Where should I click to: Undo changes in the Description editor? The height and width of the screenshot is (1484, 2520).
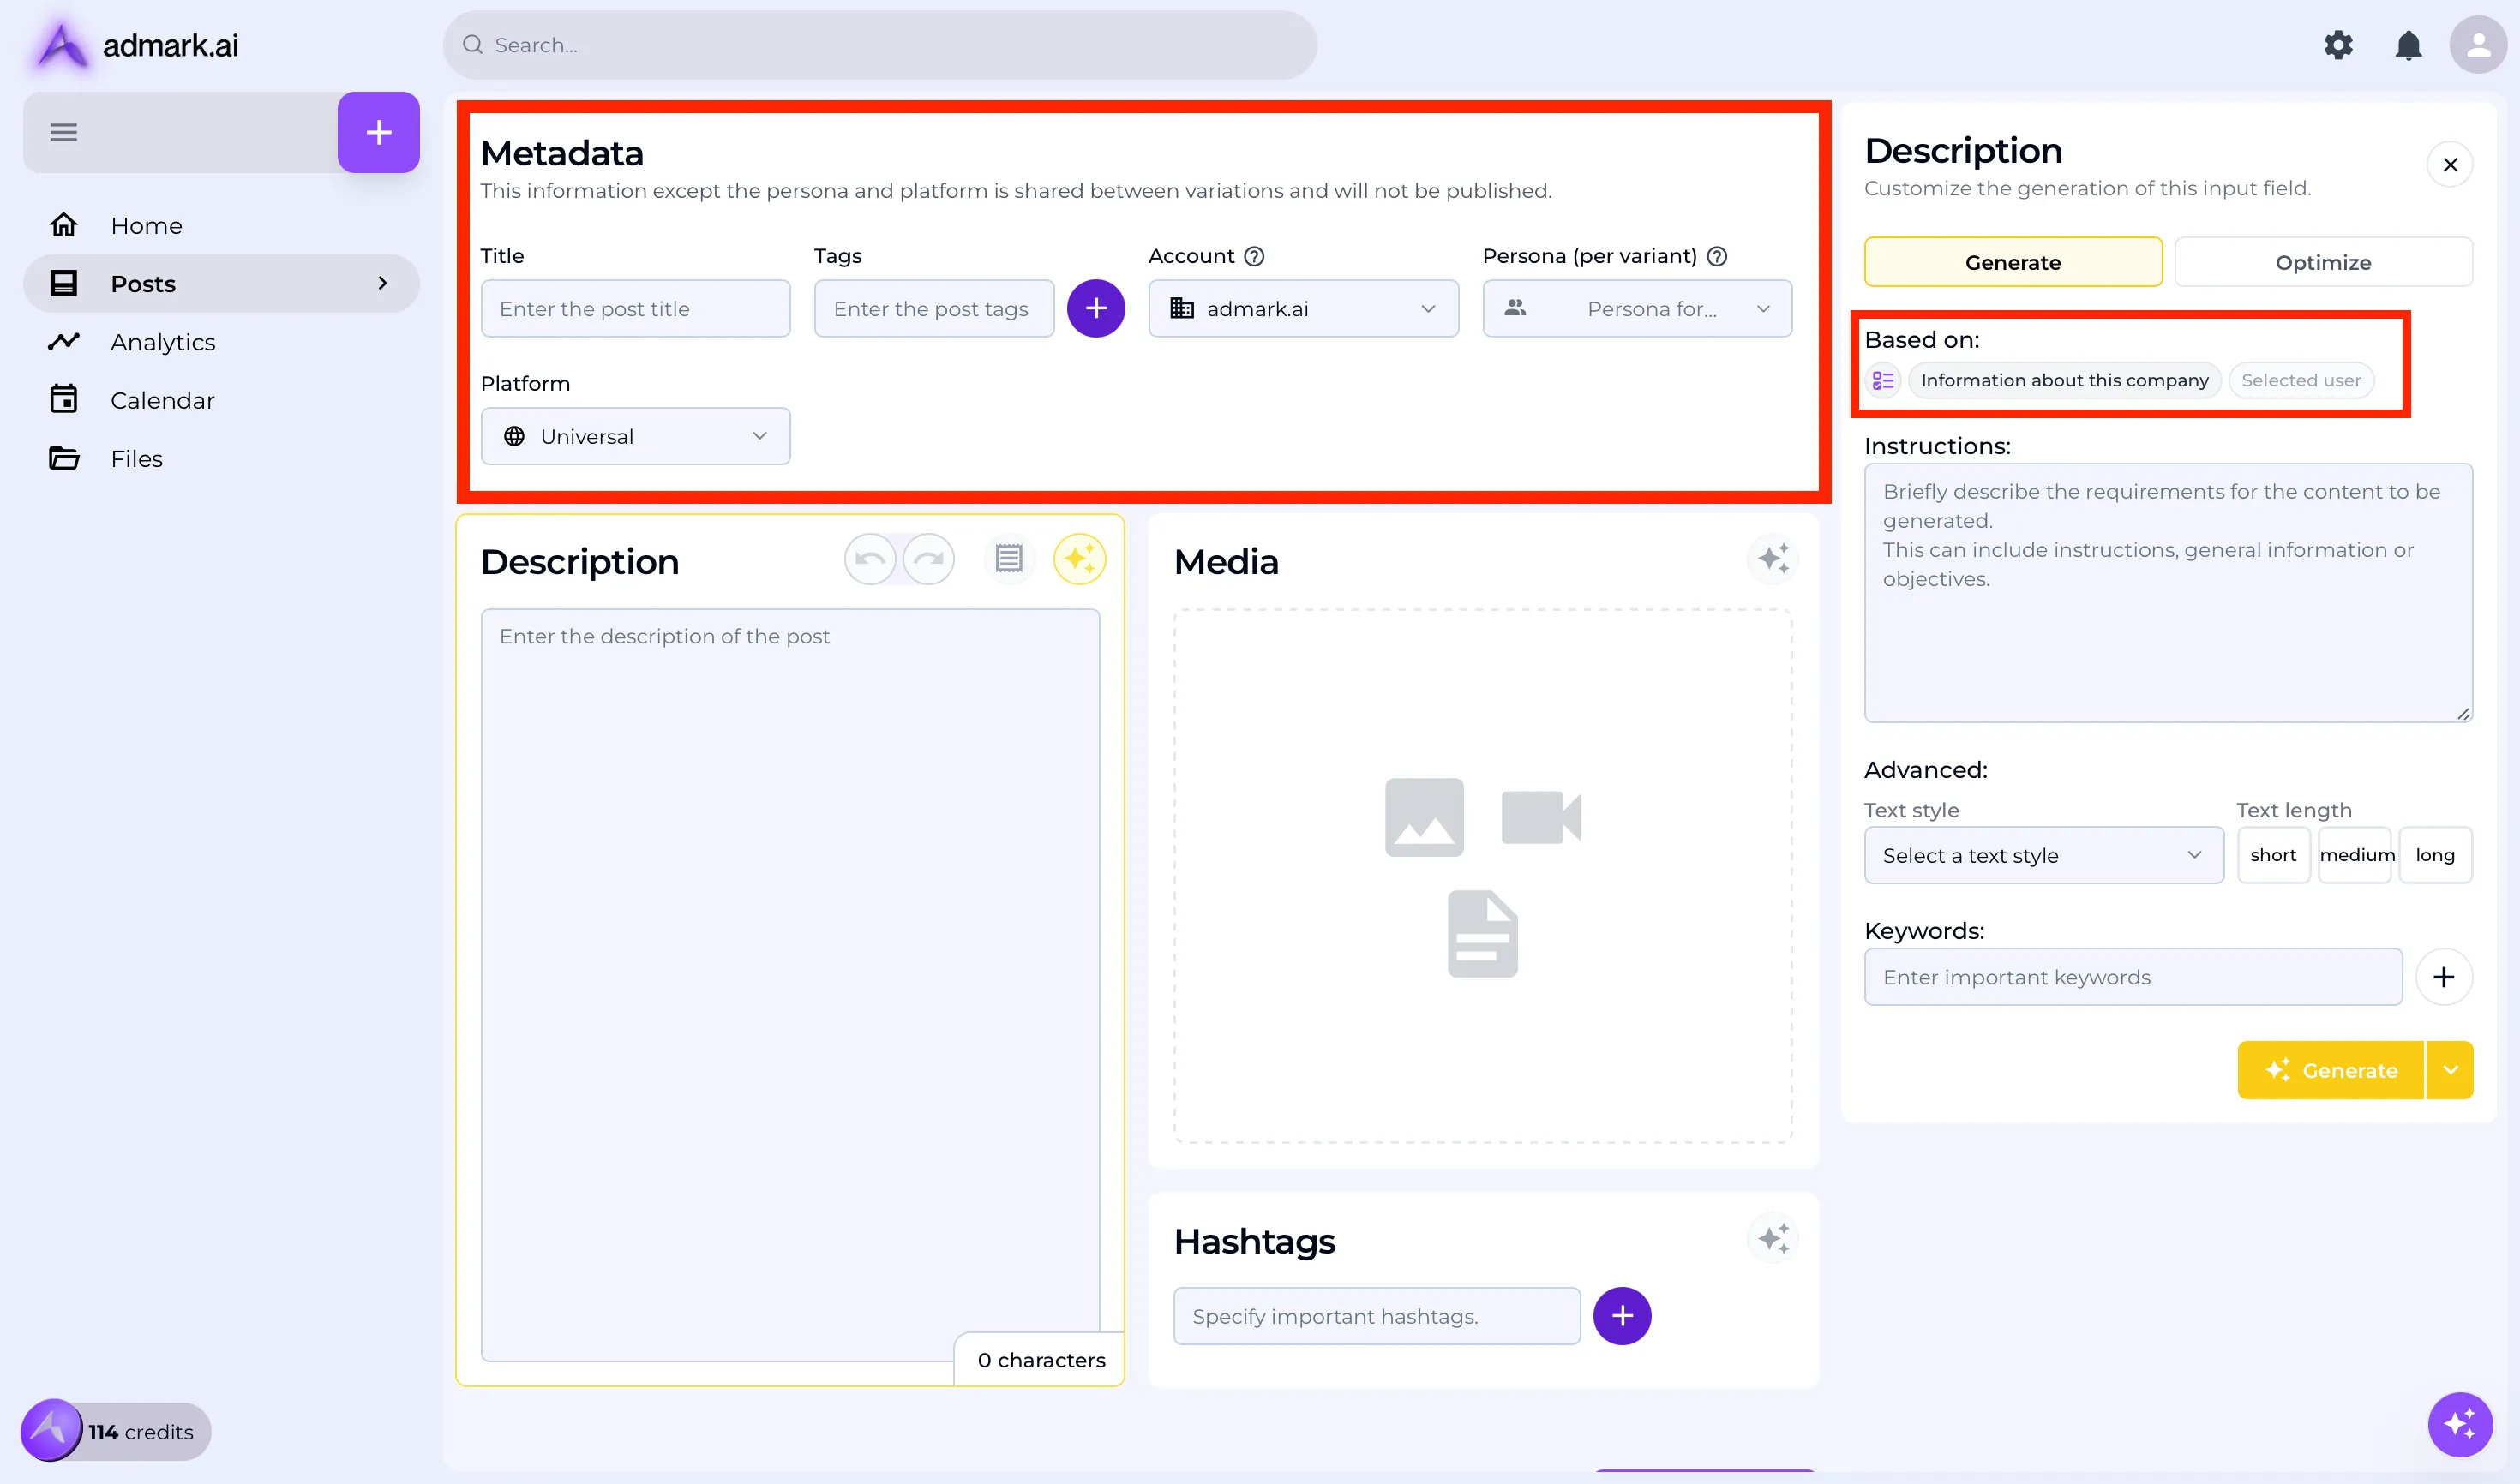869,559
